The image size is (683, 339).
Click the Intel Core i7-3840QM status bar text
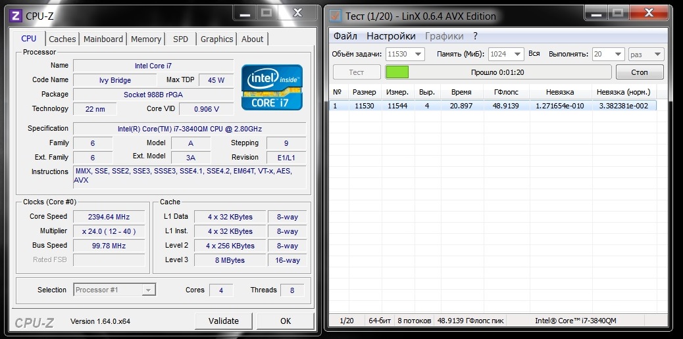[575, 321]
